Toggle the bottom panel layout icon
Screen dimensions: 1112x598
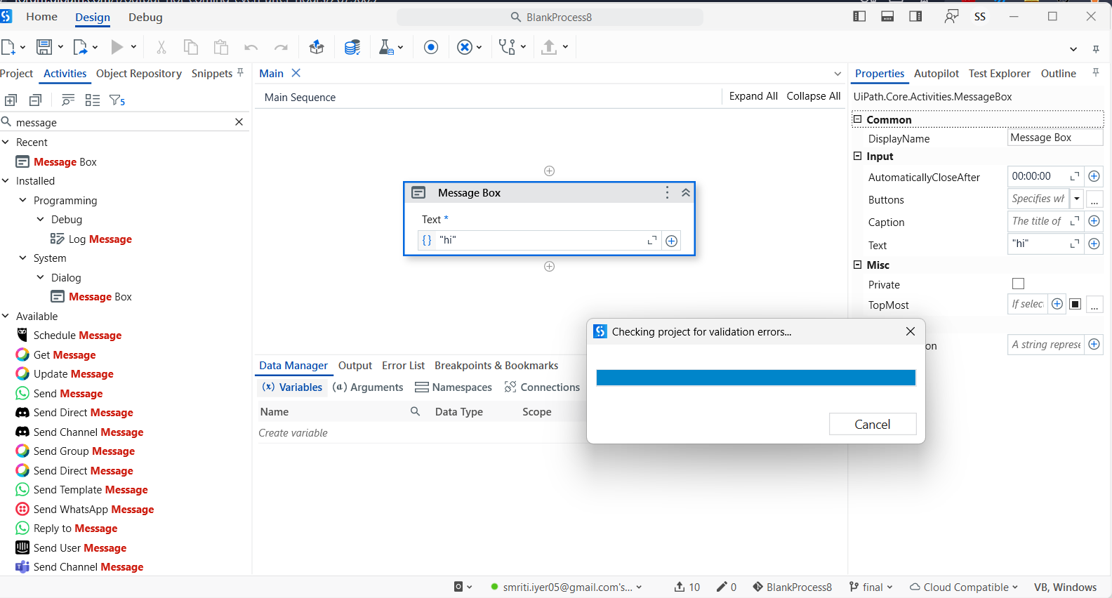[x=887, y=16]
